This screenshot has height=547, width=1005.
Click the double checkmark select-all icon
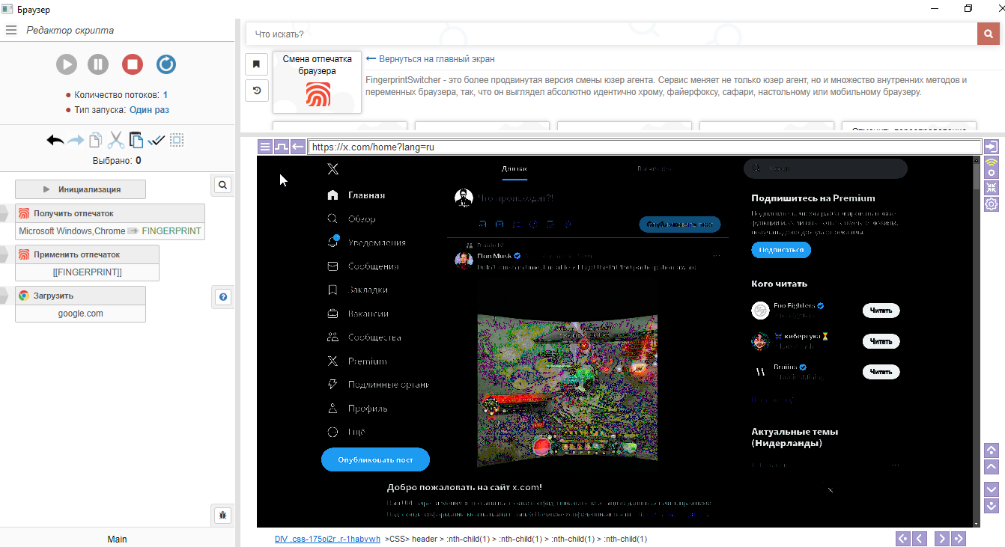point(157,140)
